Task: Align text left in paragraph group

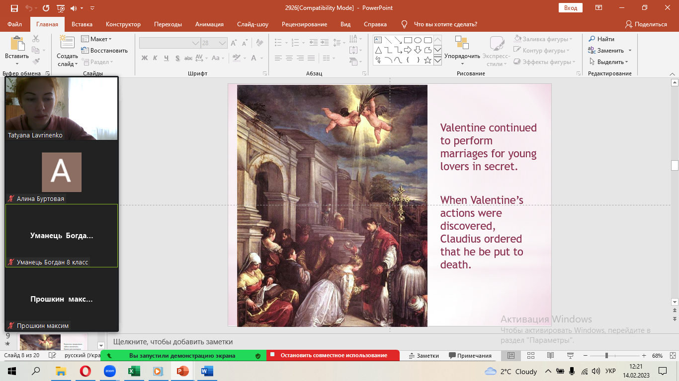Action: [x=278, y=58]
